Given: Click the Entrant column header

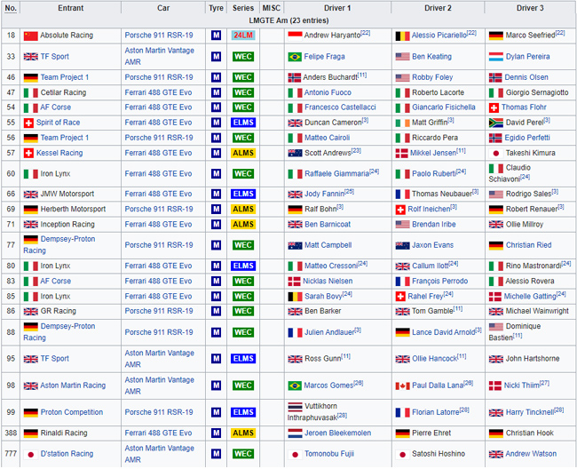Looking at the screenshot, I should click(x=71, y=8).
